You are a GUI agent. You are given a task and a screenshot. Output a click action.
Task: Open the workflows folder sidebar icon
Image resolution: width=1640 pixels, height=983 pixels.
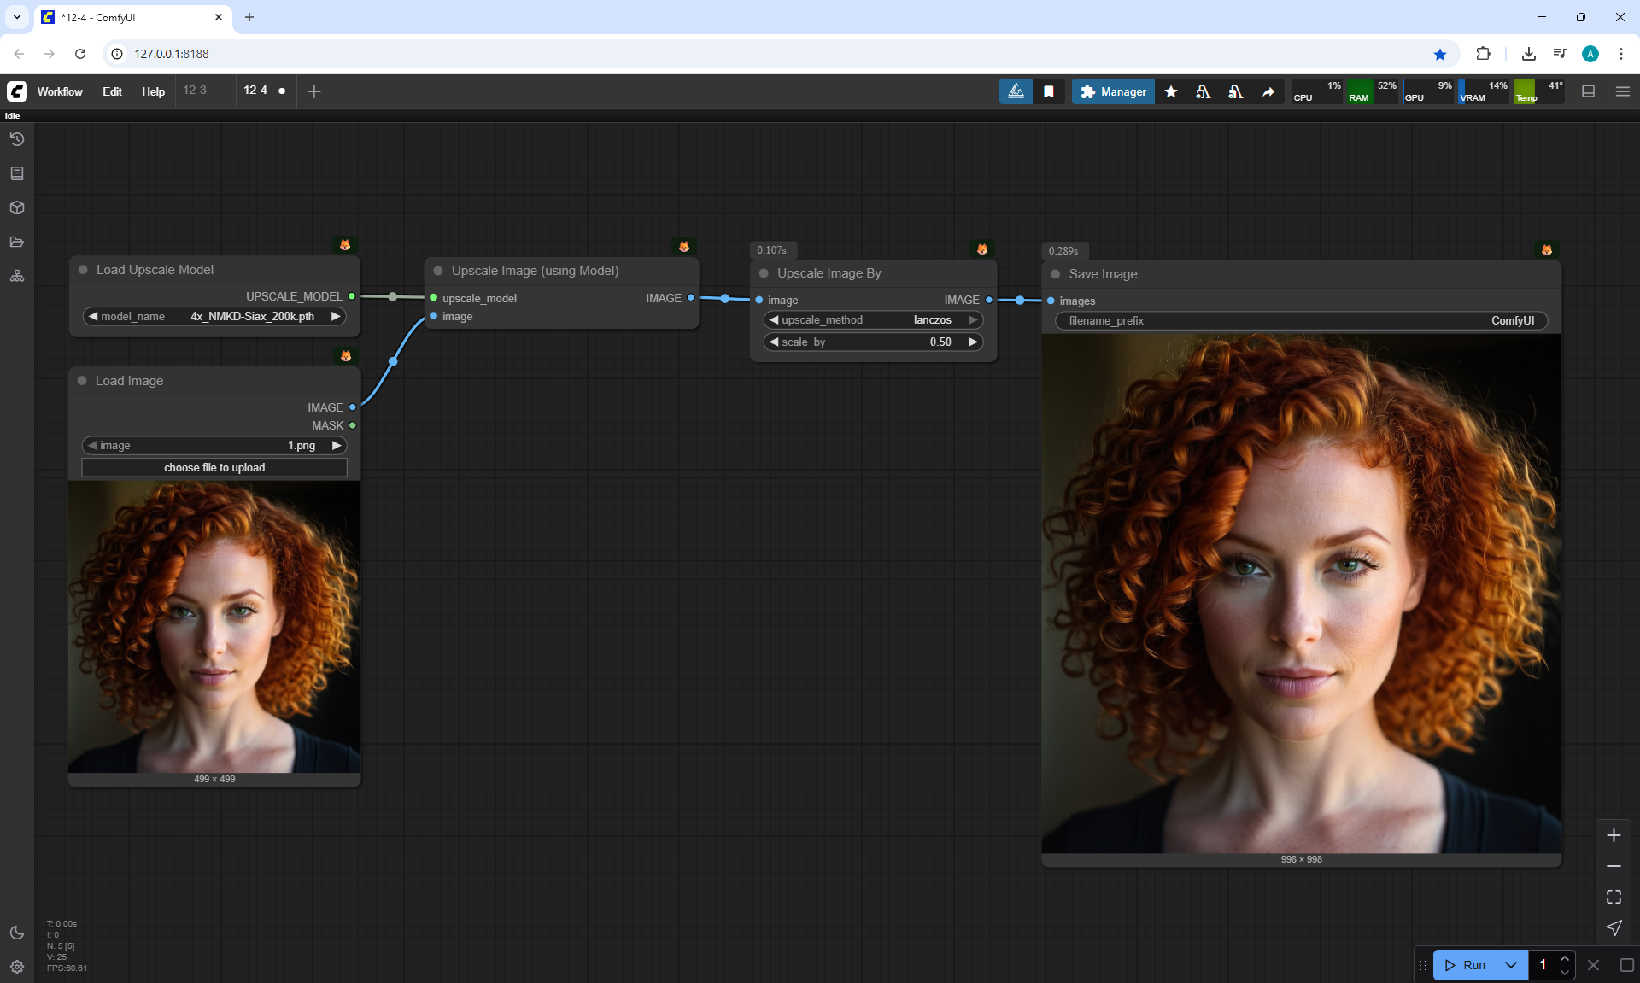pyautogui.click(x=17, y=242)
